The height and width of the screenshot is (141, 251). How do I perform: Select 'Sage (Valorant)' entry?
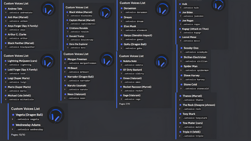pos(132,95)
